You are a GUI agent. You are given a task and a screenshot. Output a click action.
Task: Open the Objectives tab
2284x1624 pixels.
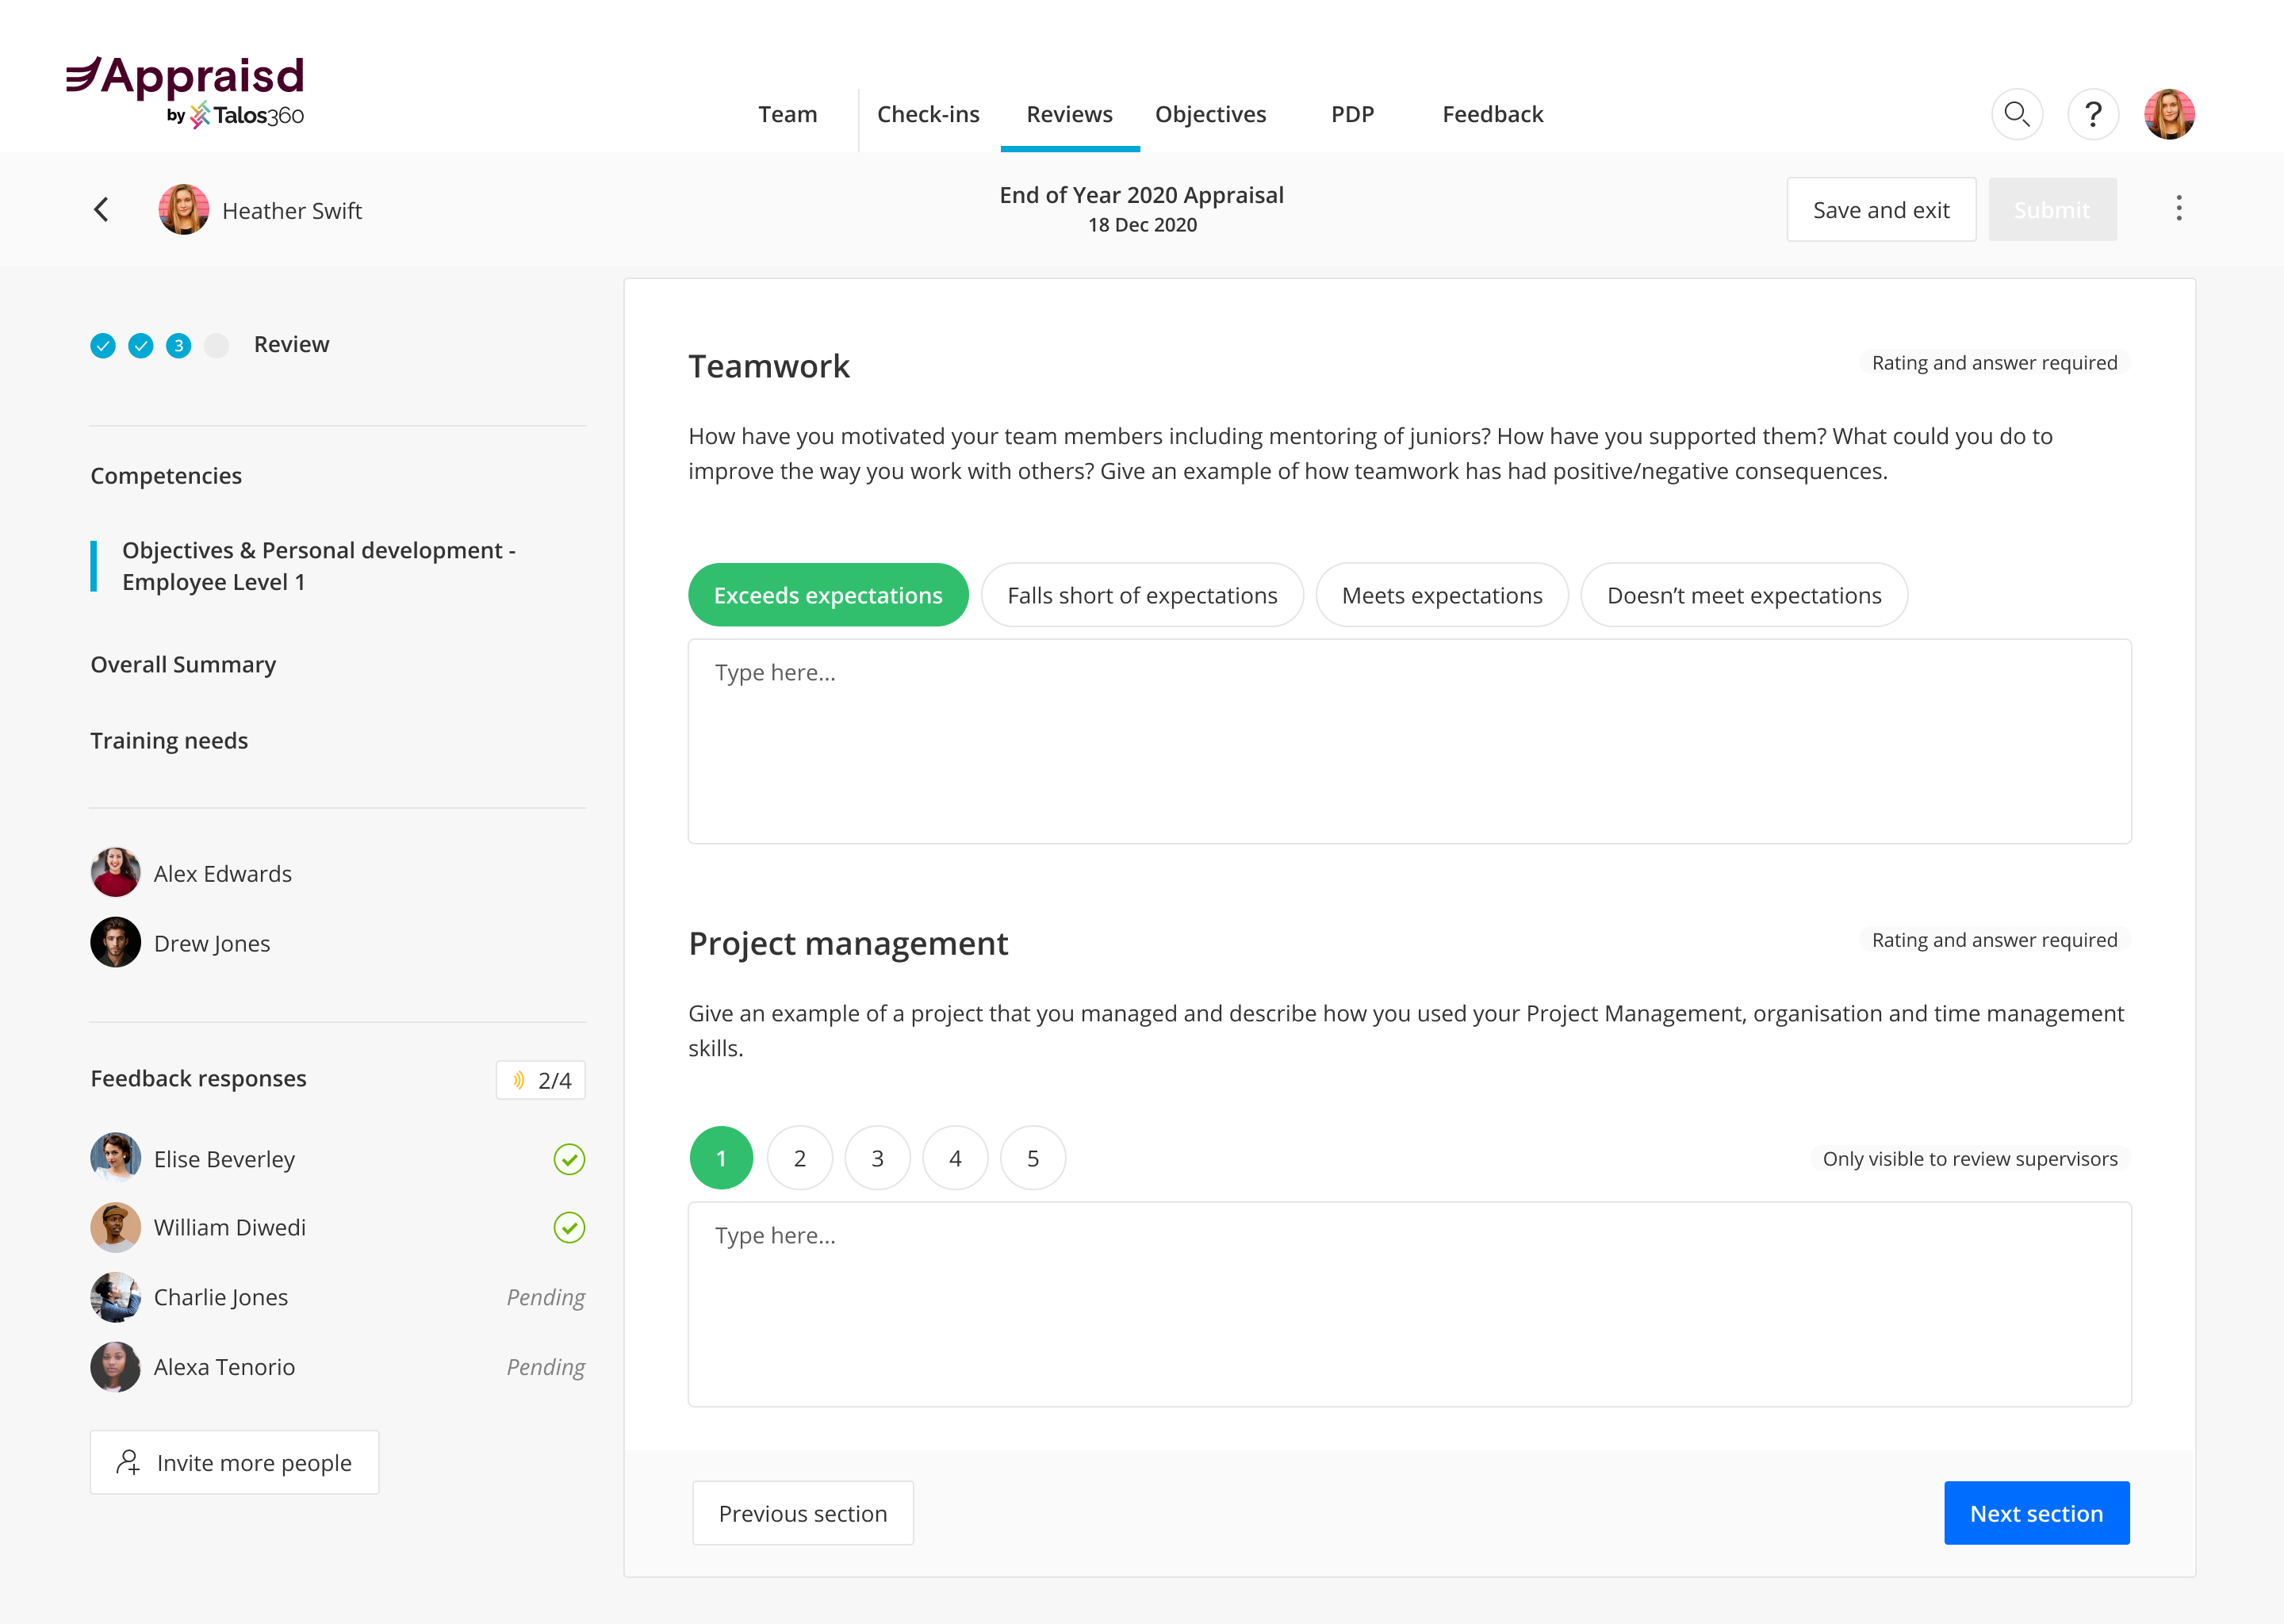point(1210,114)
